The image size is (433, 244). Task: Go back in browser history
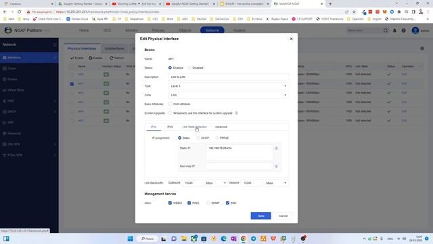[5, 12]
